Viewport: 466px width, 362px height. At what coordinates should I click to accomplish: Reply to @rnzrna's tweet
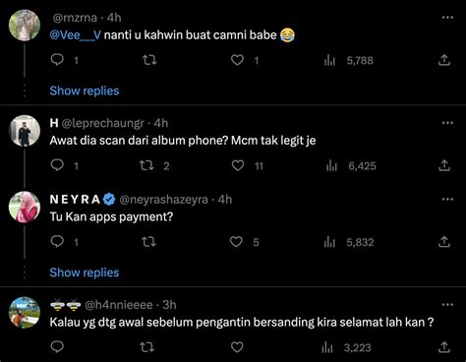click(x=57, y=60)
